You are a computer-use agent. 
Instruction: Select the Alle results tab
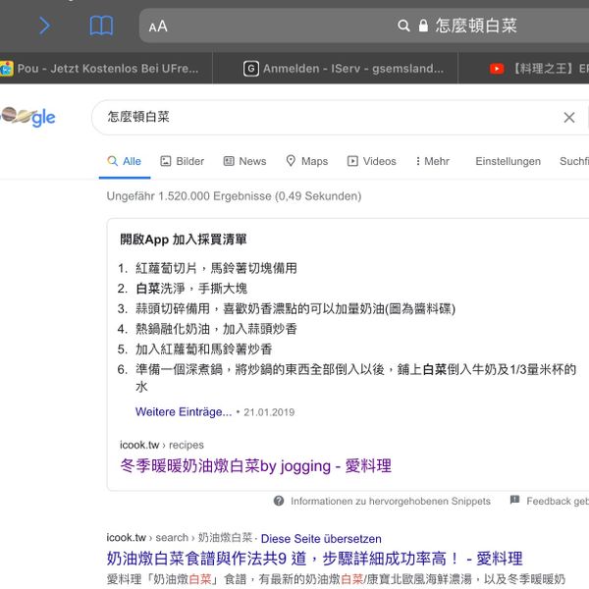pyautogui.click(x=125, y=161)
